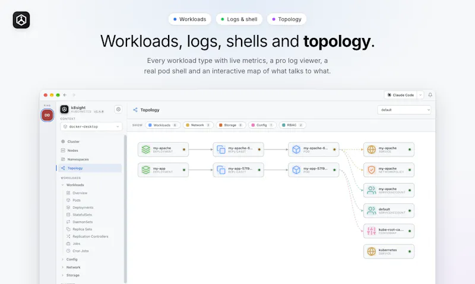475x284 pixels.
Task: Select the my-app-57f9 pod node
Action: click(313, 170)
